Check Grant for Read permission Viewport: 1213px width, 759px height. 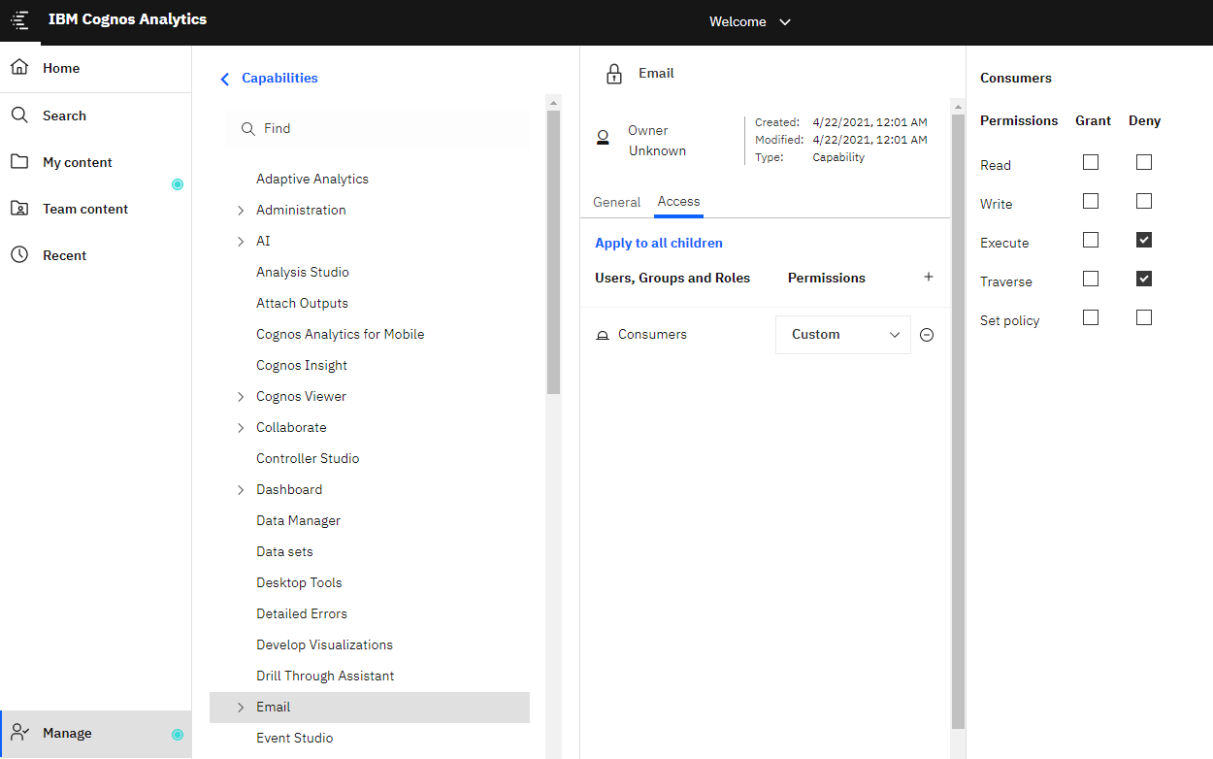(1091, 162)
